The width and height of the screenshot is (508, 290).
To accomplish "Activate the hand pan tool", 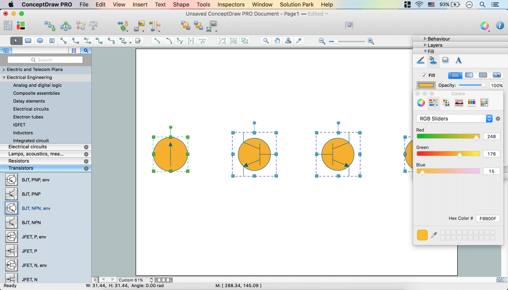I will [x=277, y=41].
